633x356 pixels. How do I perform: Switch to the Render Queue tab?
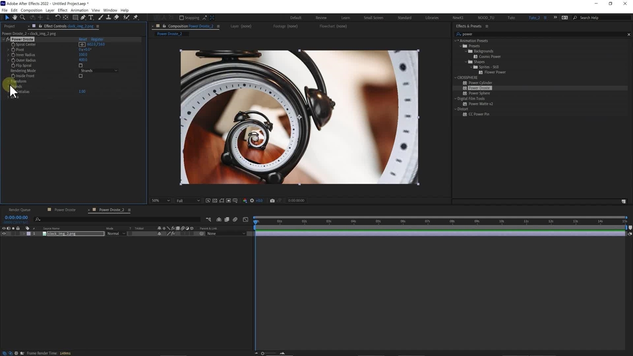(19, 210)
